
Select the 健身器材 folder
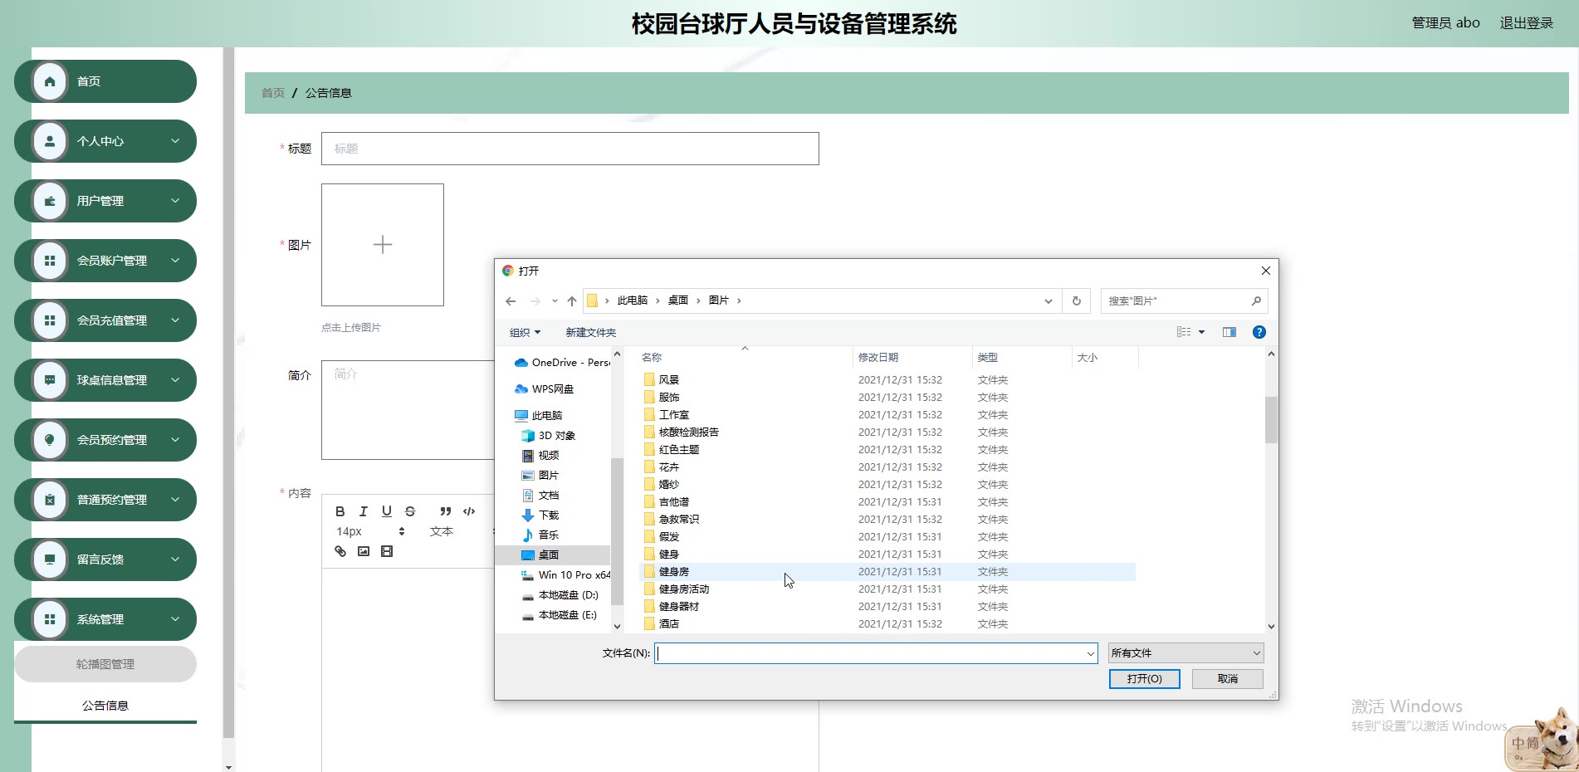(679, 607)
